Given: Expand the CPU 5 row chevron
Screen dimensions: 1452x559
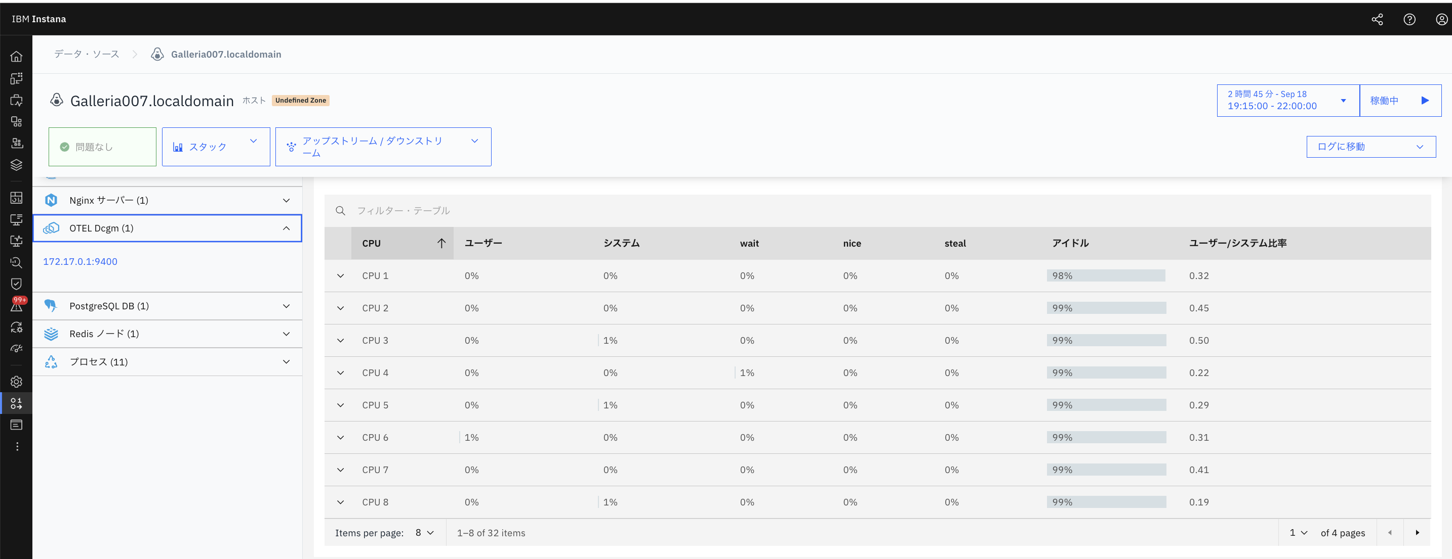Looking at the screenshot, I should point(340,405).
